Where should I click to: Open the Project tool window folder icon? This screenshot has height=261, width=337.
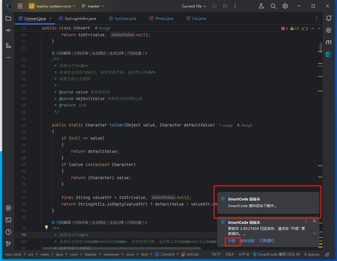pos(8,18)
